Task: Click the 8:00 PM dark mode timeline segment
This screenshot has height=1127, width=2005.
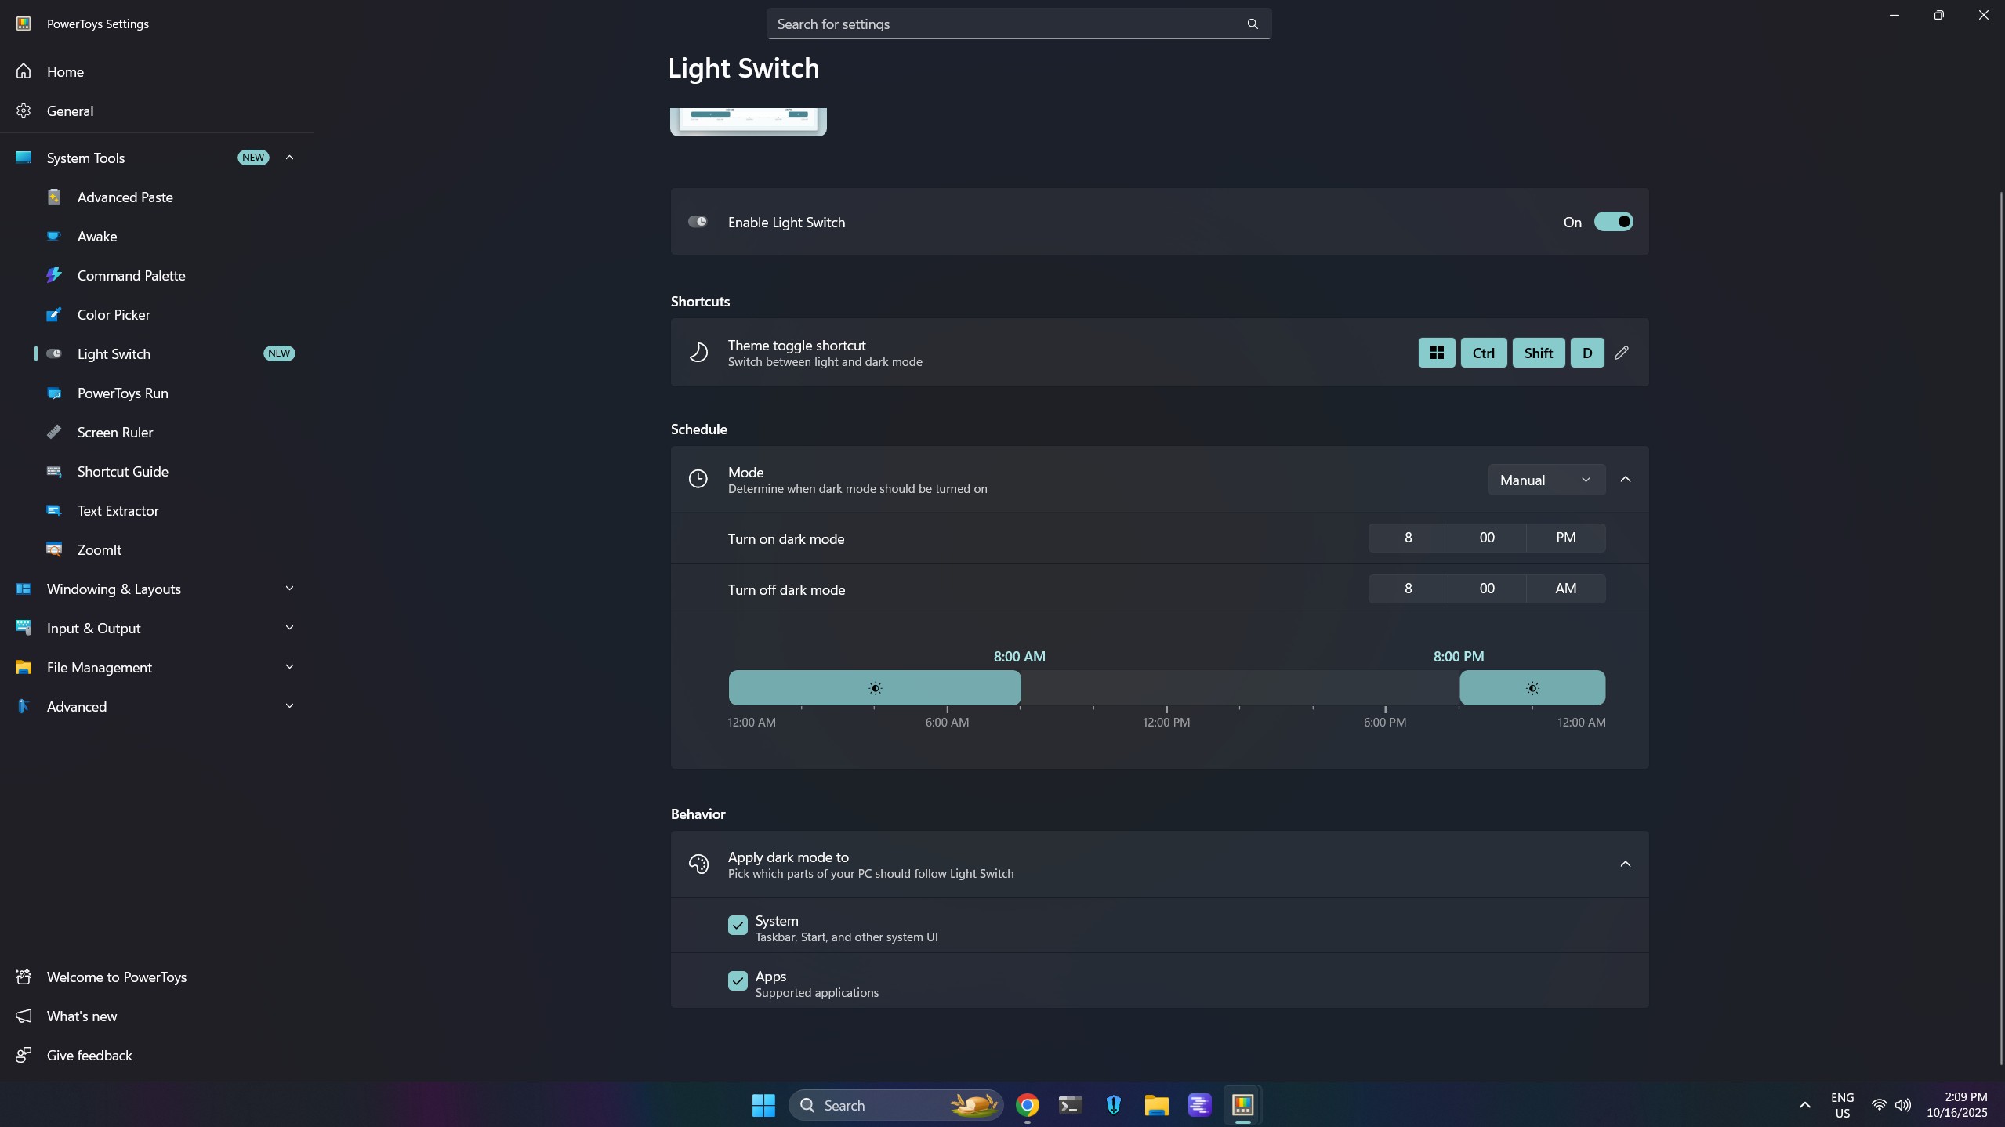Action: click(1532, 688)
